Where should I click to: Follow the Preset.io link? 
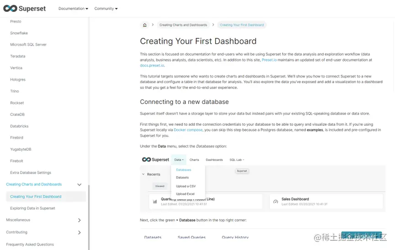click(x=269, y=60)
